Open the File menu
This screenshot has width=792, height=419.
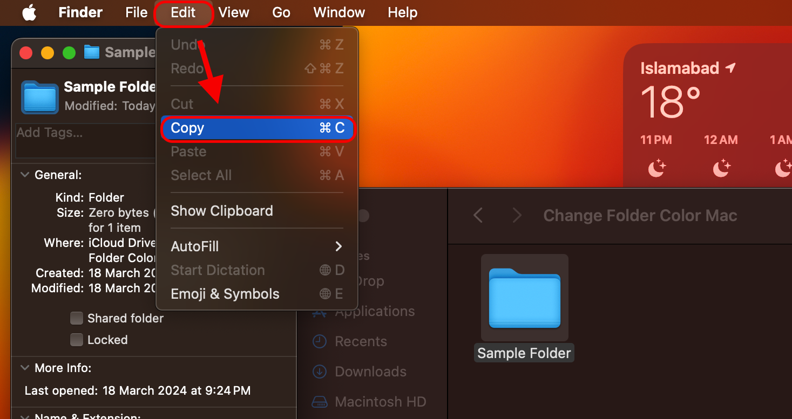(137, 12)
